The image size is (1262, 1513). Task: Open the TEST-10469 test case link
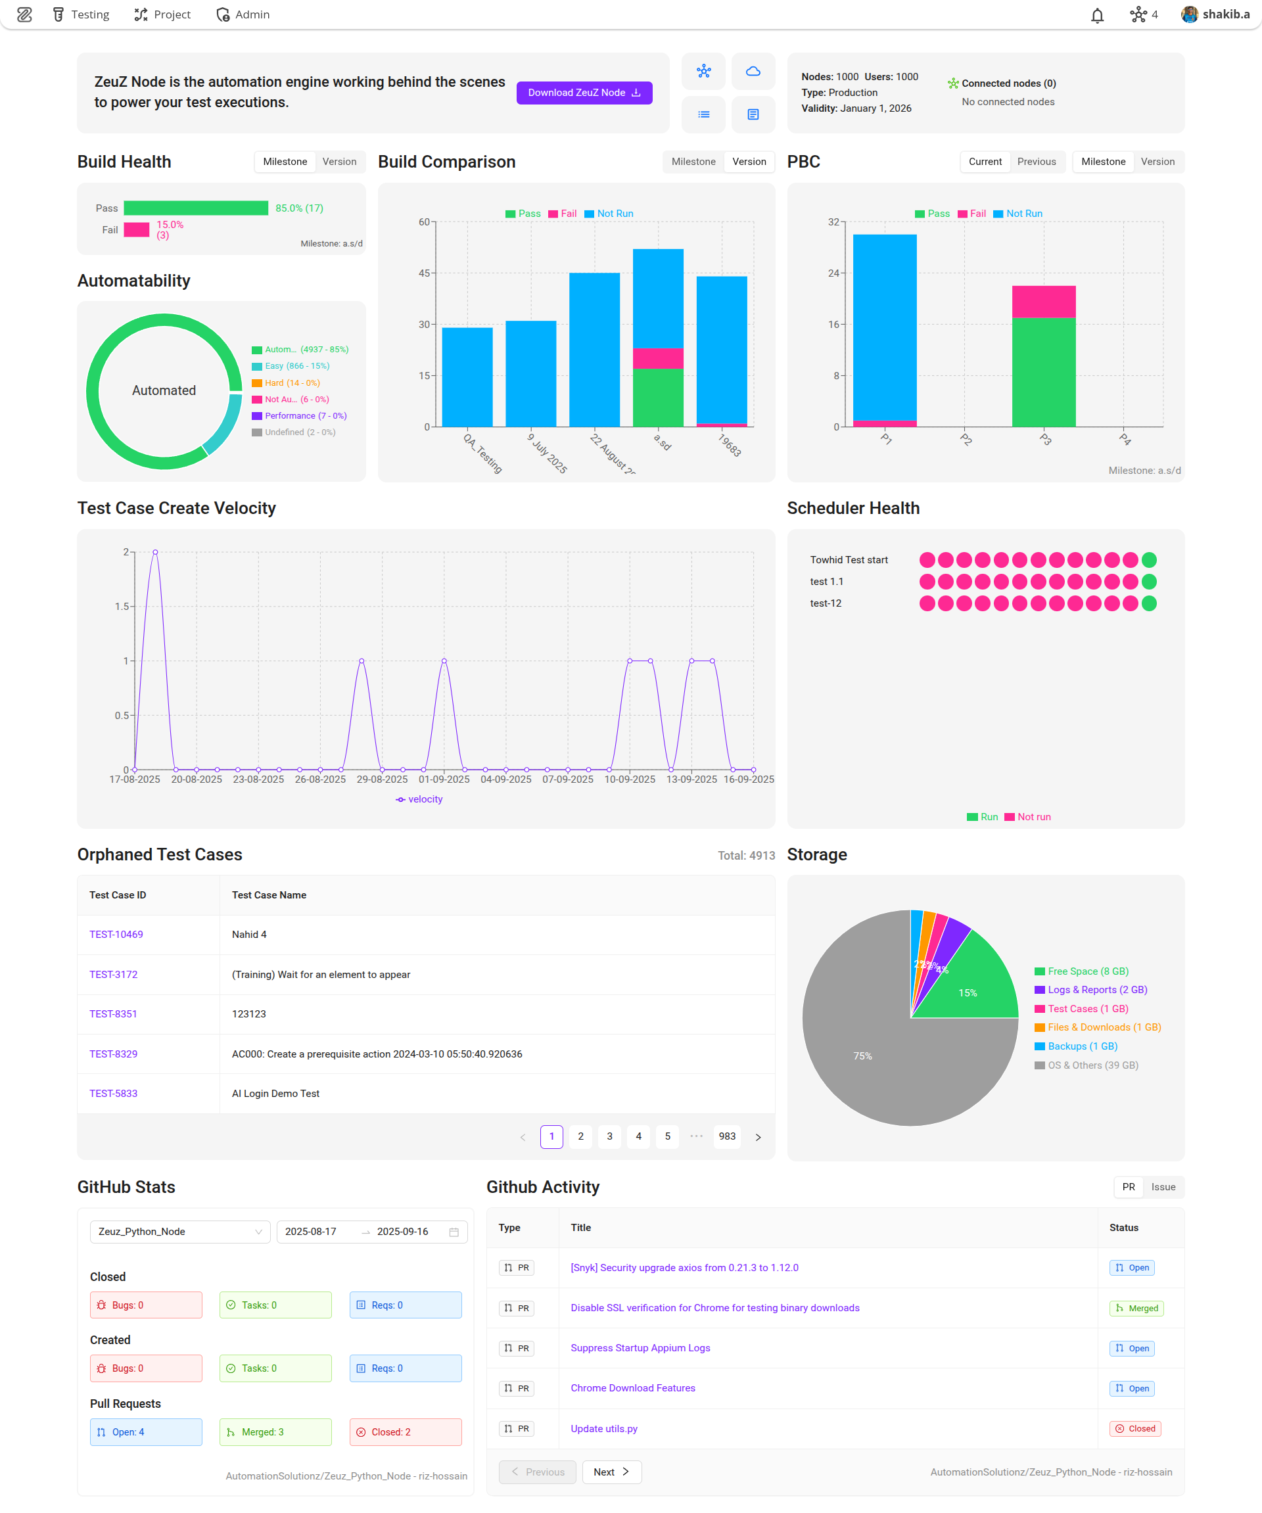tap(116, 935)
